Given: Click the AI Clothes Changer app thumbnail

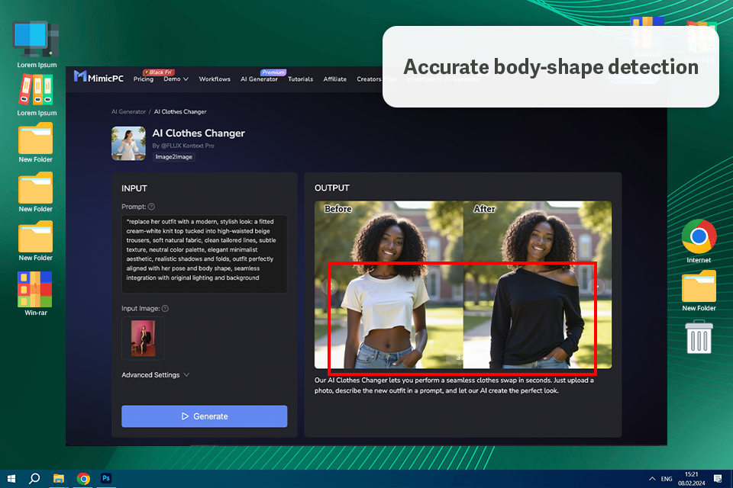Looking at the screenshot, I should [128, 143].
